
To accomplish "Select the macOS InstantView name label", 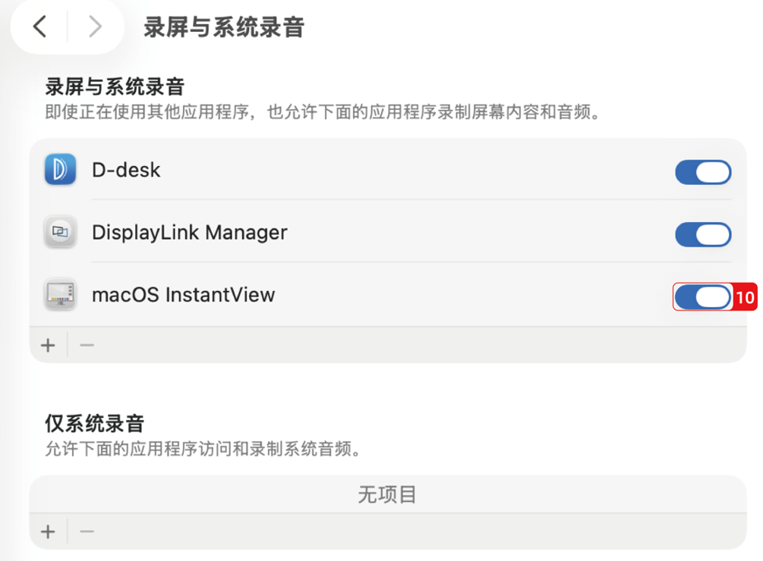I will point(183,294).
